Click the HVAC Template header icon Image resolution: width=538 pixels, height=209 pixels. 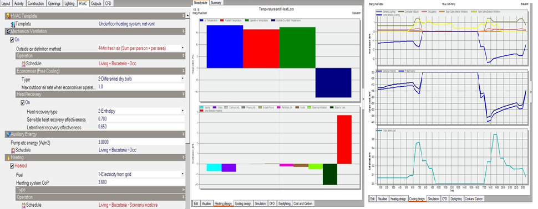tap(8, 15)
